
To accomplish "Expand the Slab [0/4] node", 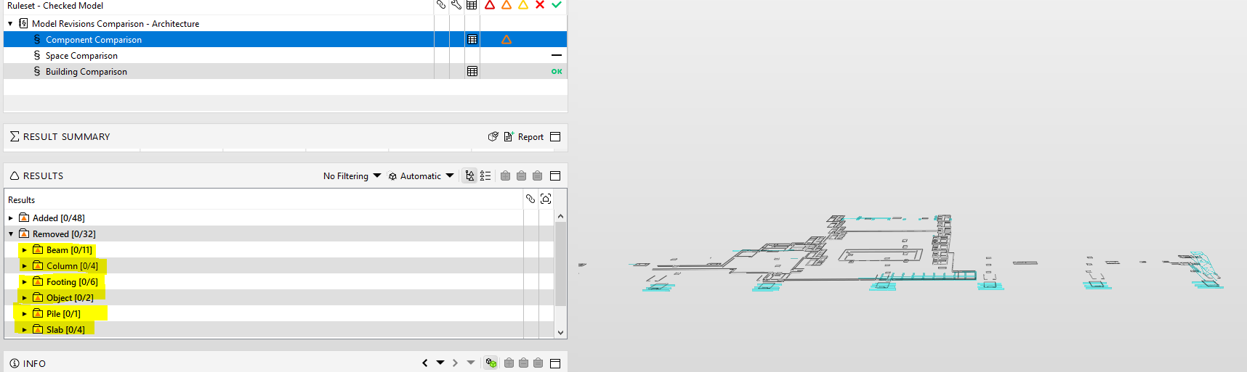I will click(24, 330).
